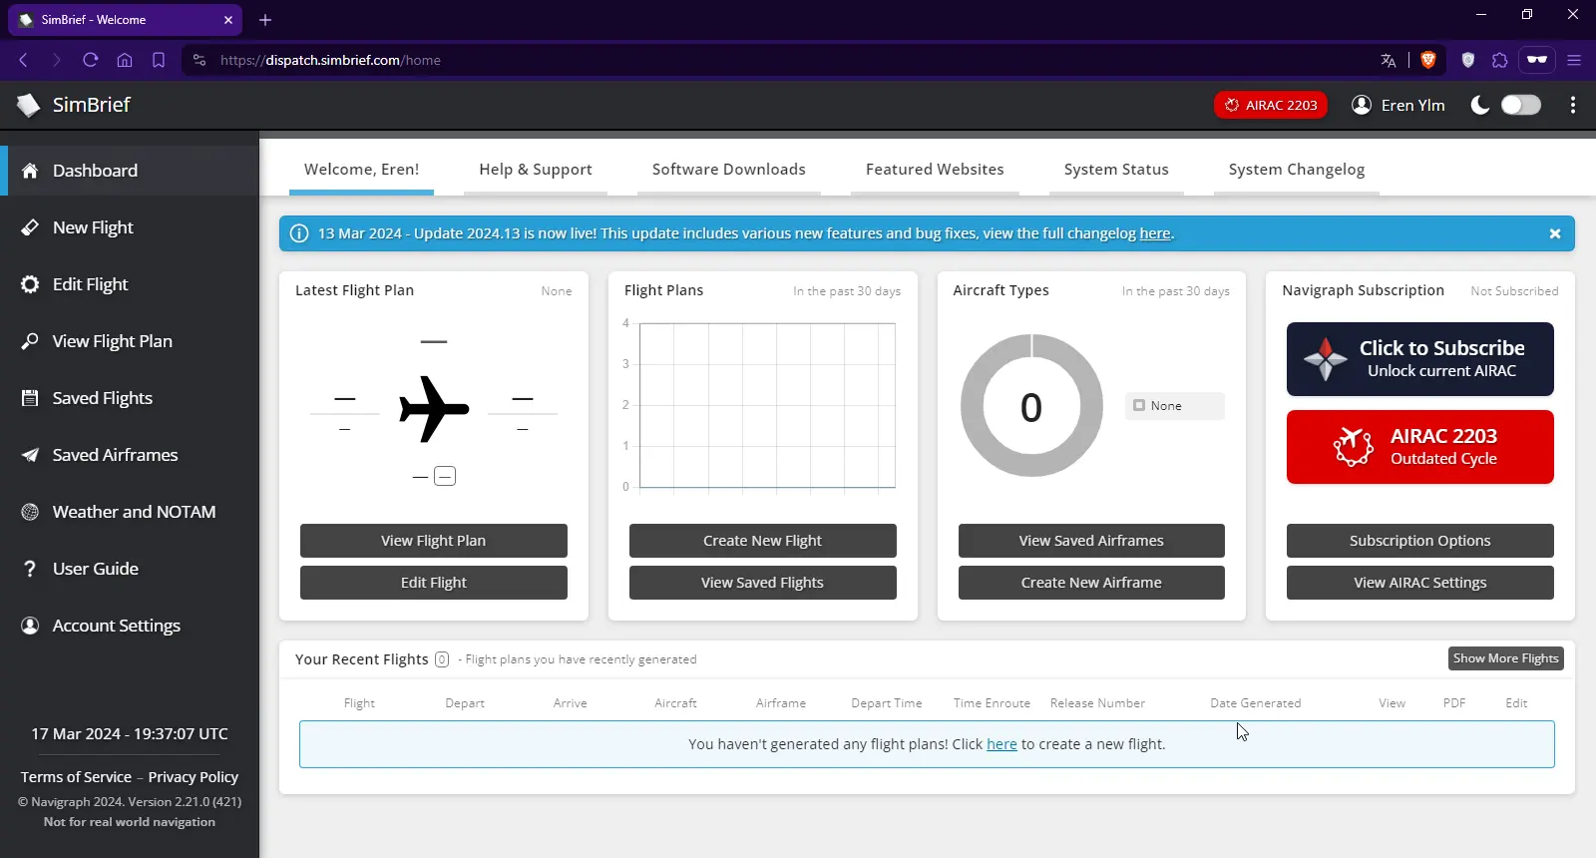Click the Account Settings person icon

(30, 626)
